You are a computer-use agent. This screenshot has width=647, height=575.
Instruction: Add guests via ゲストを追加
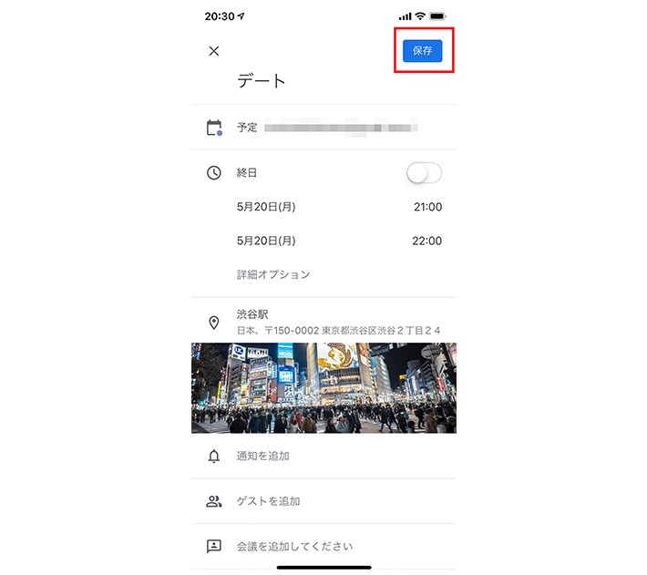tap(268, 501)
